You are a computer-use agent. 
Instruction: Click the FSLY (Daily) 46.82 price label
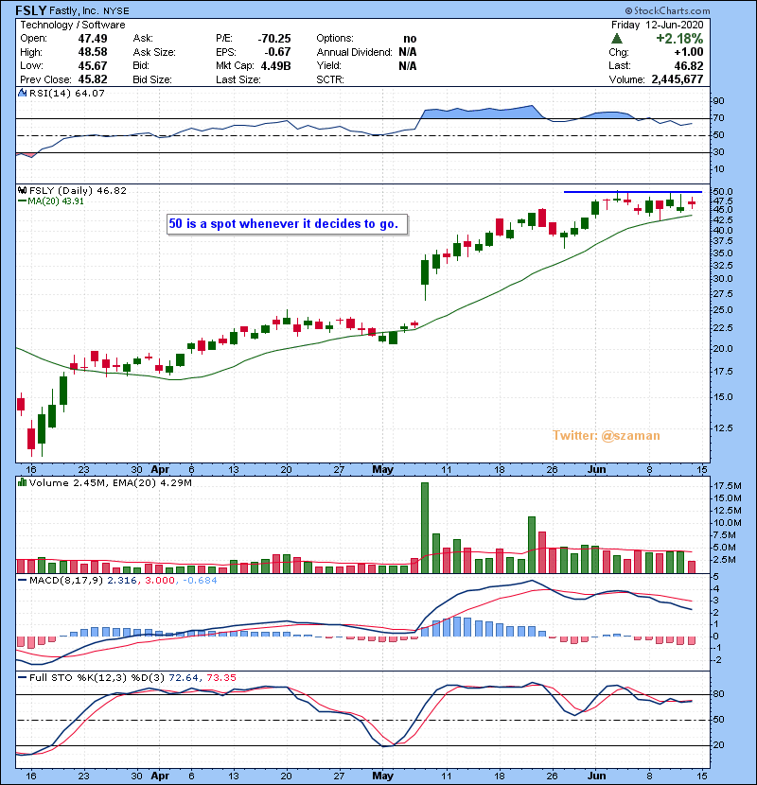pos(78,190)
